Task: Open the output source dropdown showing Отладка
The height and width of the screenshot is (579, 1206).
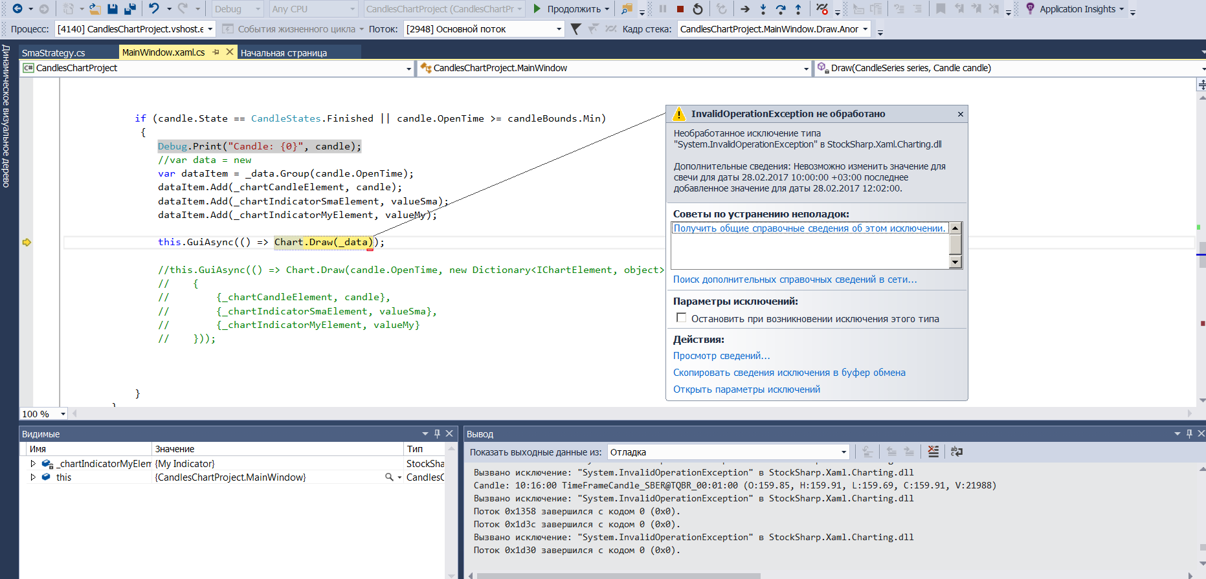Action: tap(728, 452)
